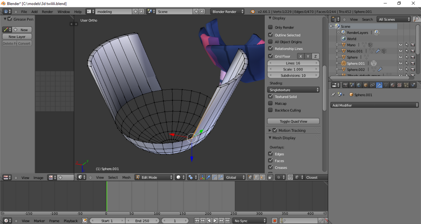Image resolution: width=421 pixels, height=224 pixels.
Task: Open the Object Constraints chain tab
Action: [373, 85]
